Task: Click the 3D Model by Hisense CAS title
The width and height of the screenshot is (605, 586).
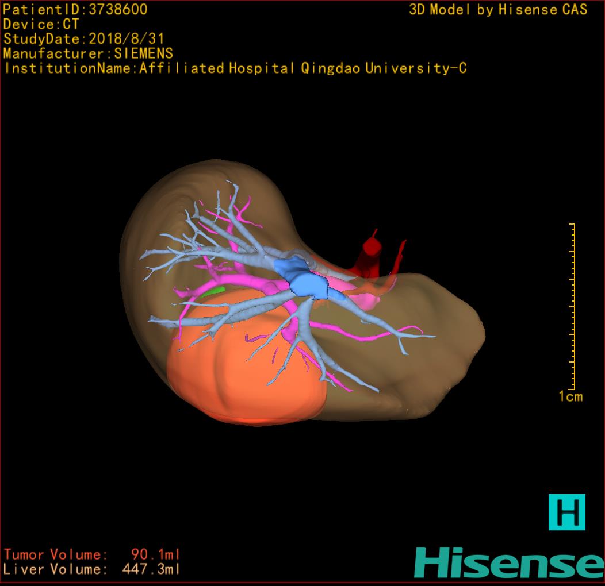Action: coord(498,9)
